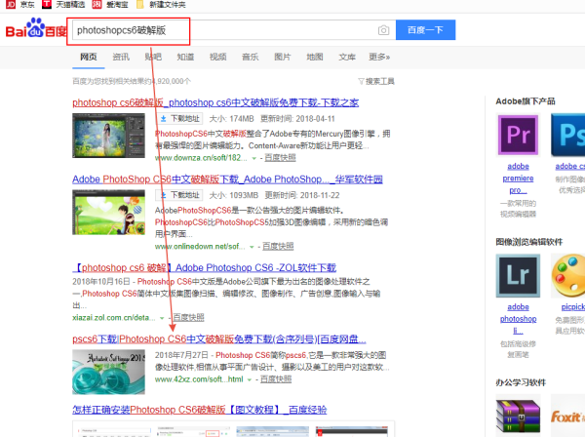
Task: Click the www.42xz.com/soft URL
Action: click(x=199, y=379)
